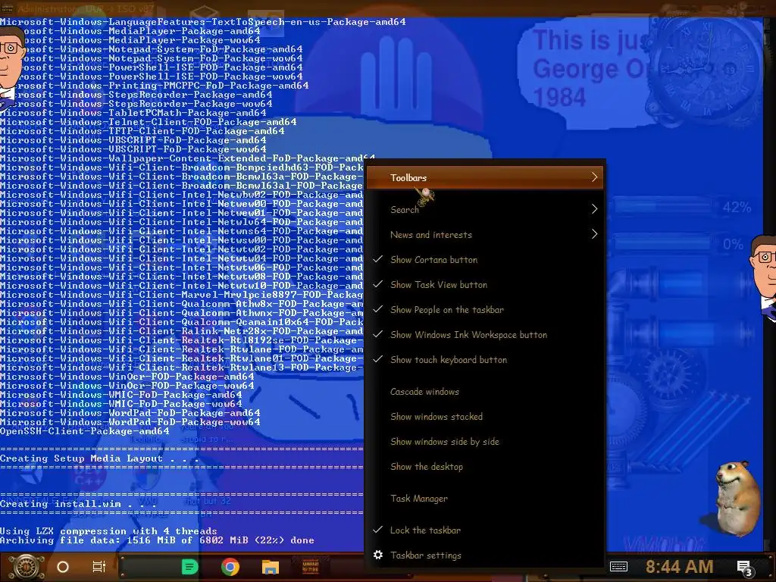The image size is (776, 582).
Task: Click the 8:44 AM taskbar clock
Action: click(679, 567)
